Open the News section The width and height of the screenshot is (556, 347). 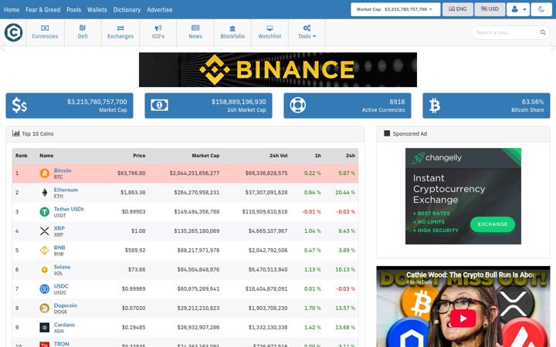click(x=195, y=32)
